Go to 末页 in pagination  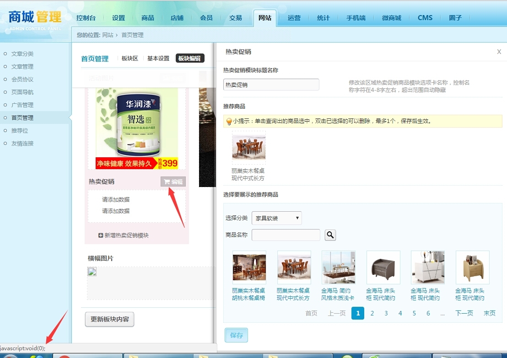click(490, 313)
